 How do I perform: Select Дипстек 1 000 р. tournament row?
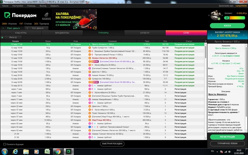click(102, 72)
